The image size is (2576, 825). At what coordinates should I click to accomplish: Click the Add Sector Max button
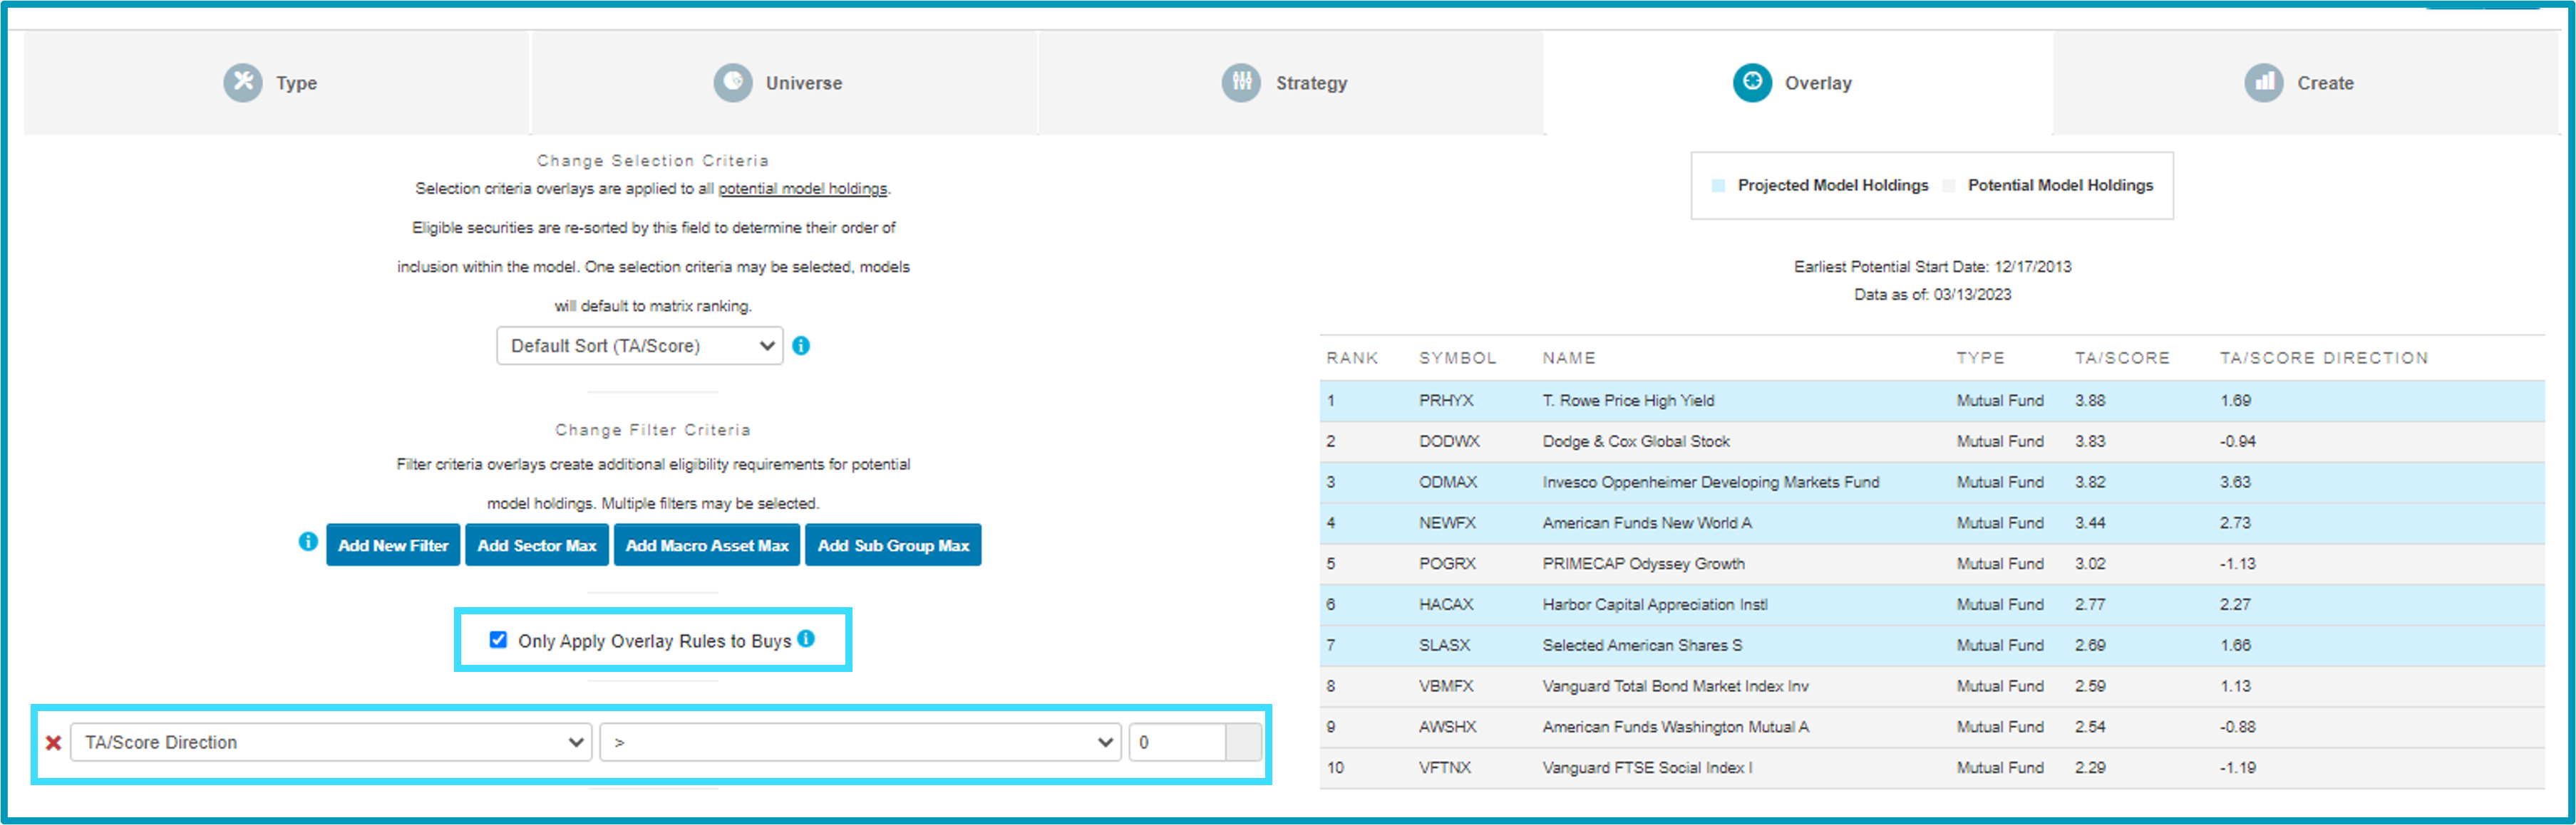point(537,545)
